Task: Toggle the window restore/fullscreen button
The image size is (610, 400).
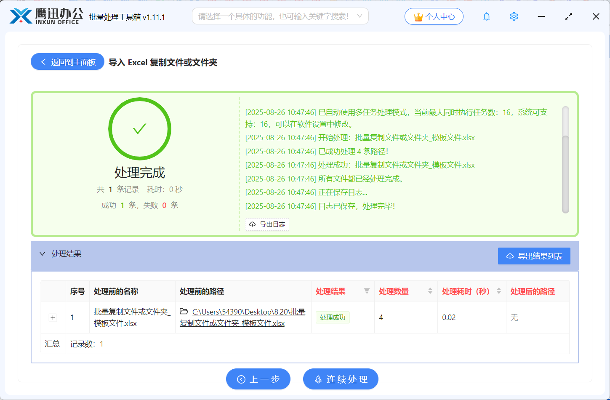Action: (x=569, y=16)
